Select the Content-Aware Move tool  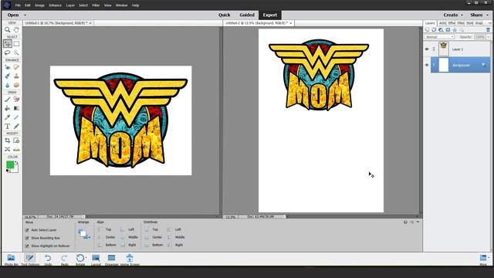(x=8, y=149)
